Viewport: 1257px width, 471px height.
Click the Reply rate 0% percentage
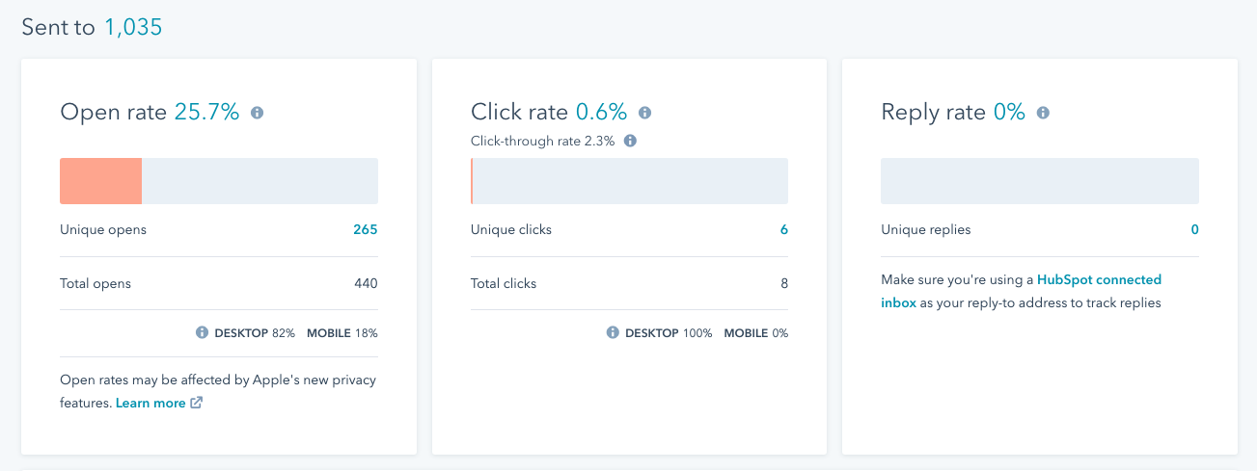pyautogui.click(x=1009, y=113)
